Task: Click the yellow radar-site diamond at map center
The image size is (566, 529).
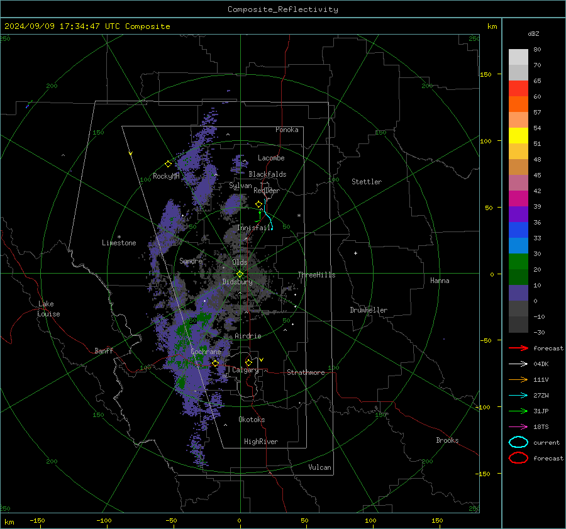Action: pyautogui.click(x=240, y=274)
